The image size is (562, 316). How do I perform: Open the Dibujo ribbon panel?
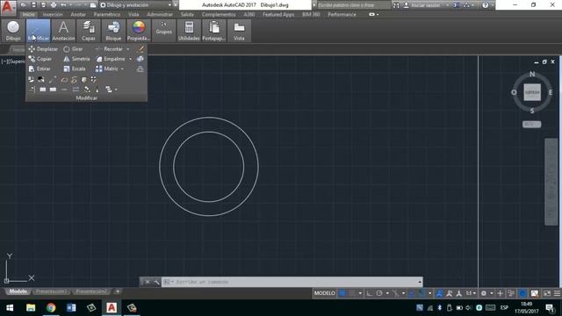[x=13, y=31]
